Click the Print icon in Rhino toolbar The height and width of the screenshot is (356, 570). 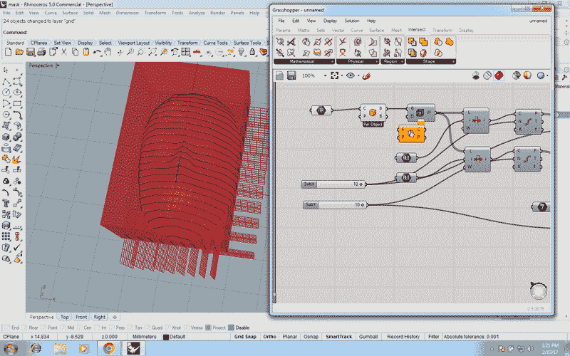(x=41, y=52)
